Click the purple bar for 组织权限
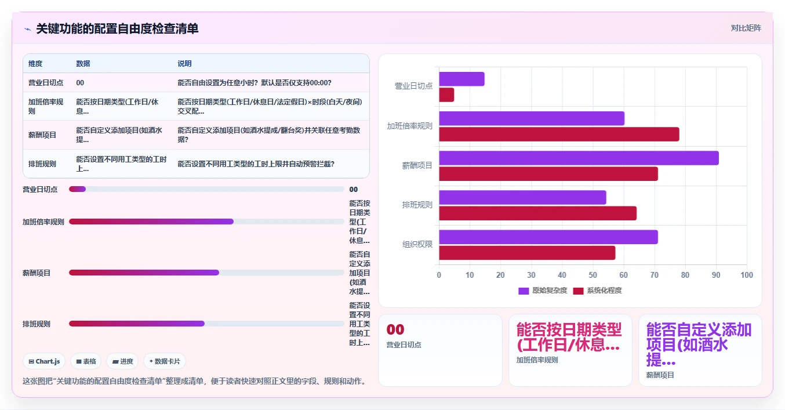The image size is (785, 410). tap(548, 237)
